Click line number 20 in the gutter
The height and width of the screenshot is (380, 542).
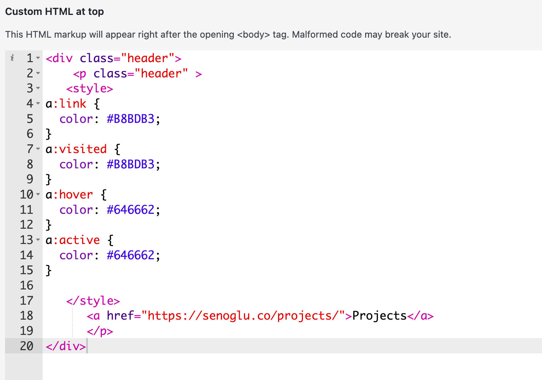tap(27, 346)
